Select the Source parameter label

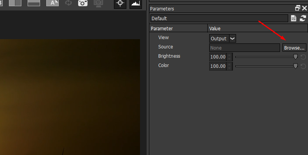pyautogui.click(x=166, y=47)
